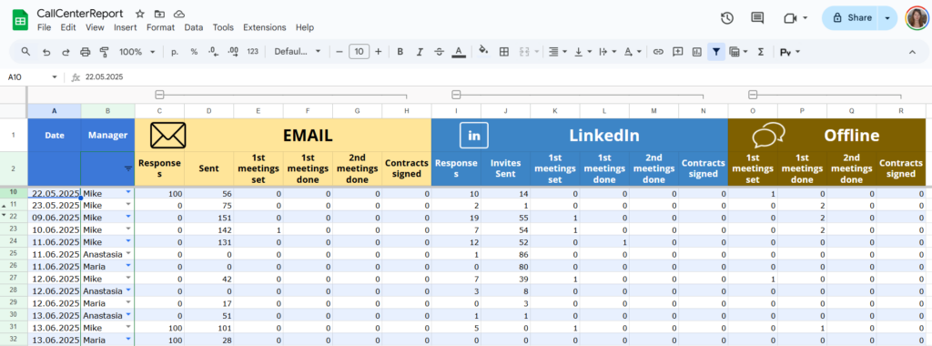This screenshot has width=932, height=346.
Task: Insert a chart
Action: (696, 52)
